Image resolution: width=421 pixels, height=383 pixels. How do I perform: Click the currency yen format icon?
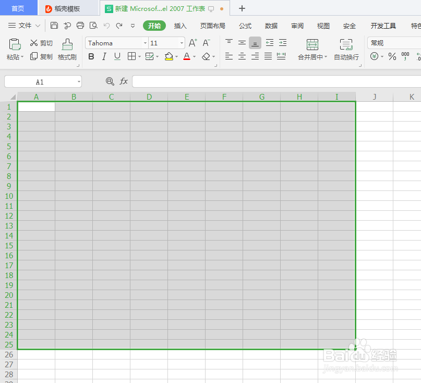coord(374,56)
